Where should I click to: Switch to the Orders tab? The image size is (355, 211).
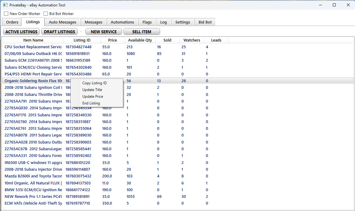[12, 22]
